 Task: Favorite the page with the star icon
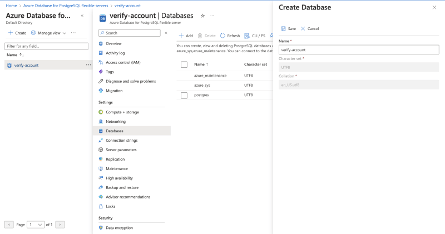[x=202, y=16]
